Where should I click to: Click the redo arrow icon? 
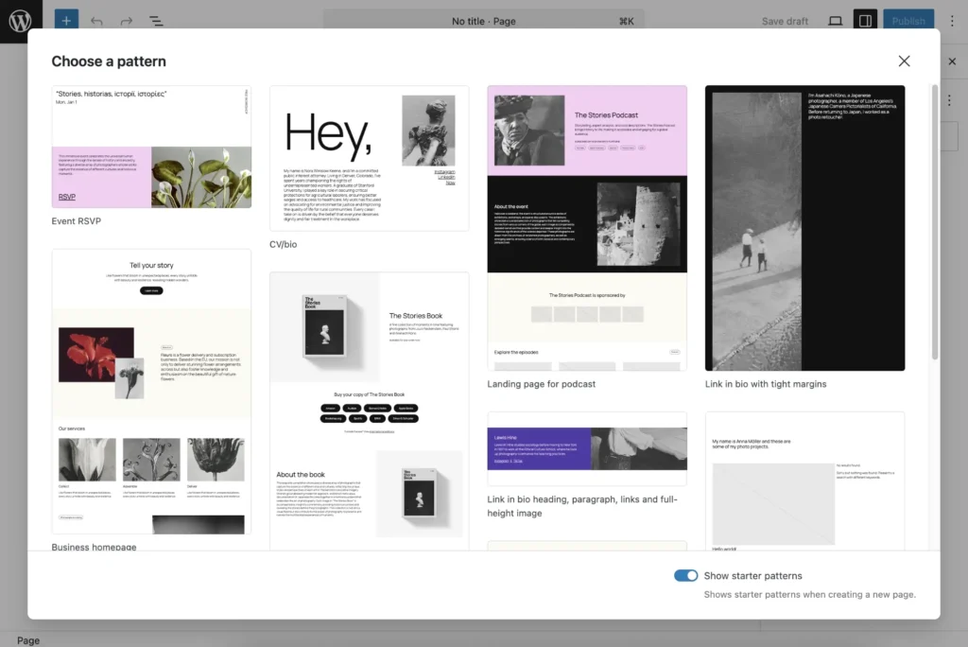pyautogui.click(x=126, y=21)
